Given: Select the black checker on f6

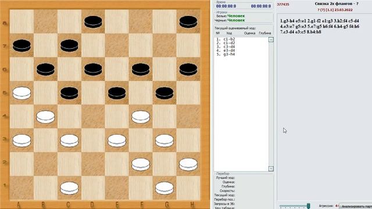Looking at the screenshot, I should (x=141, y=69).
